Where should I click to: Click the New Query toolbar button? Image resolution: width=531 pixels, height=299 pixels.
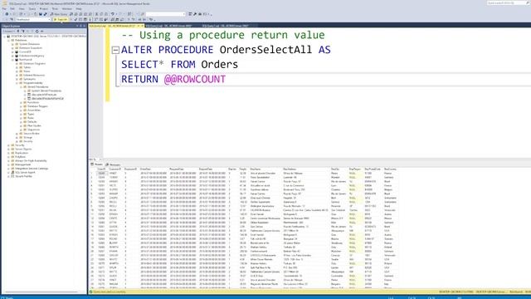coord(59,14)
